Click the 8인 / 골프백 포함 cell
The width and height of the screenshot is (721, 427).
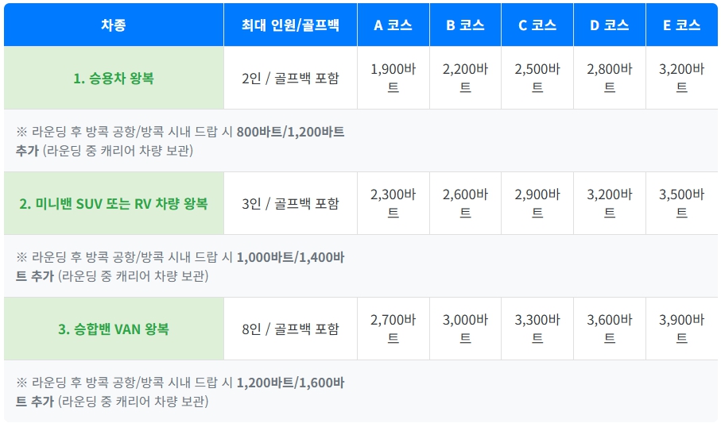point(290,329)
